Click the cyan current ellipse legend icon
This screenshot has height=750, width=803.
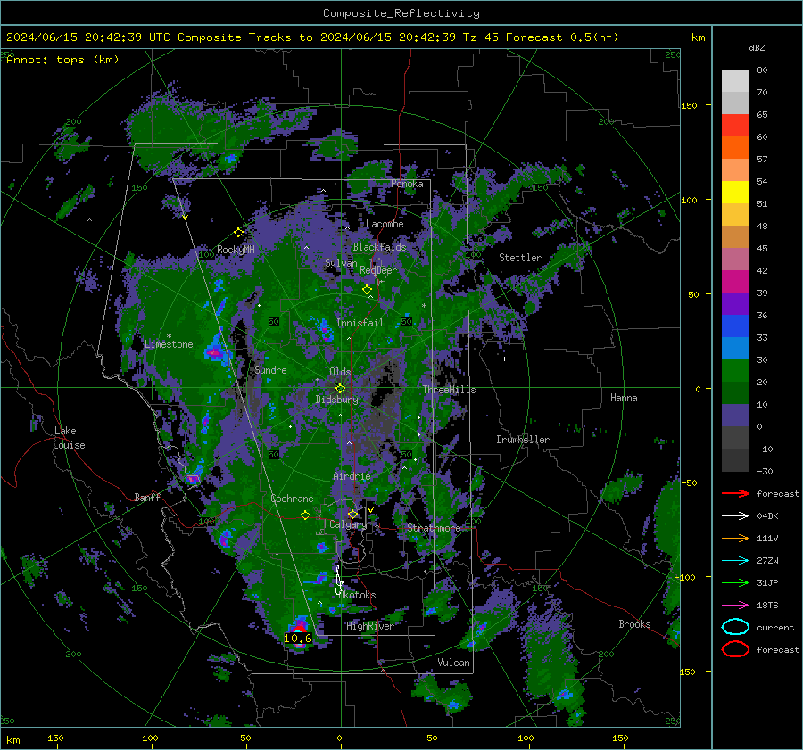(x=735, y=627)
